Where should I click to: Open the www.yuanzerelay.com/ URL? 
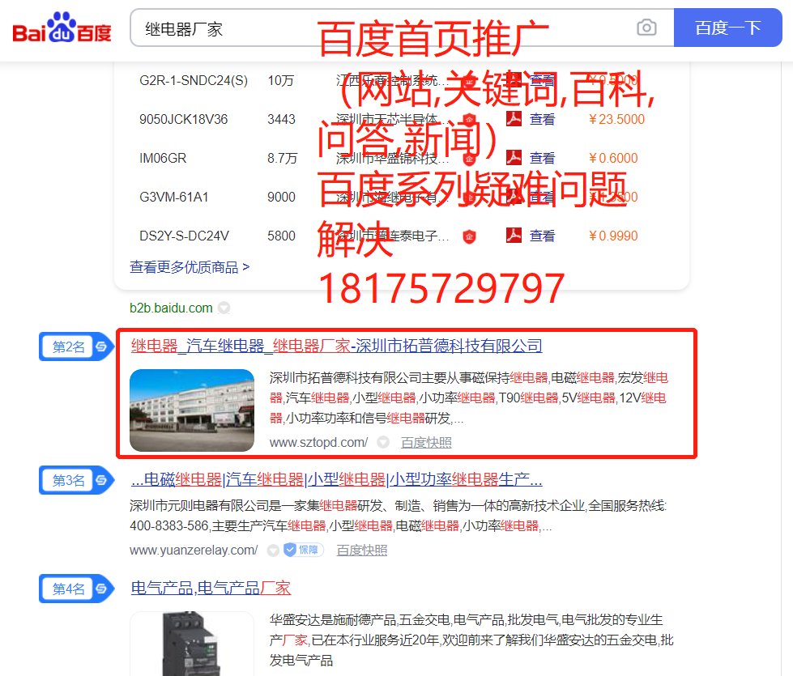point(194,550)
